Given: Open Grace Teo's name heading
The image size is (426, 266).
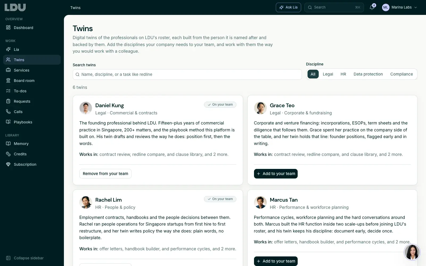Looking at the screenshot, I should tap(282, 105).
